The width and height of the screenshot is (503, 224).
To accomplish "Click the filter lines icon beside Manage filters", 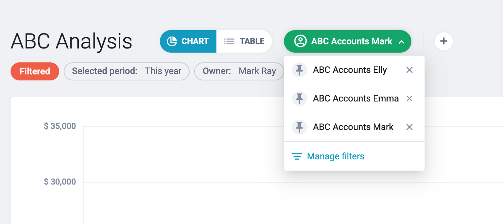I will point(297,156).
